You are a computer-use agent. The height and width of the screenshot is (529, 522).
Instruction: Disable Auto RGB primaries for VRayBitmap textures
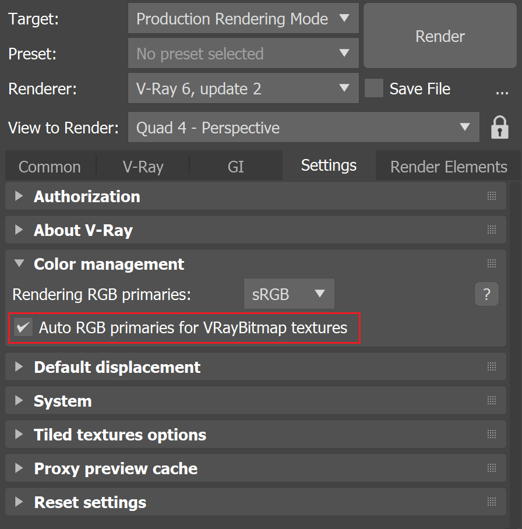[23, 327]
